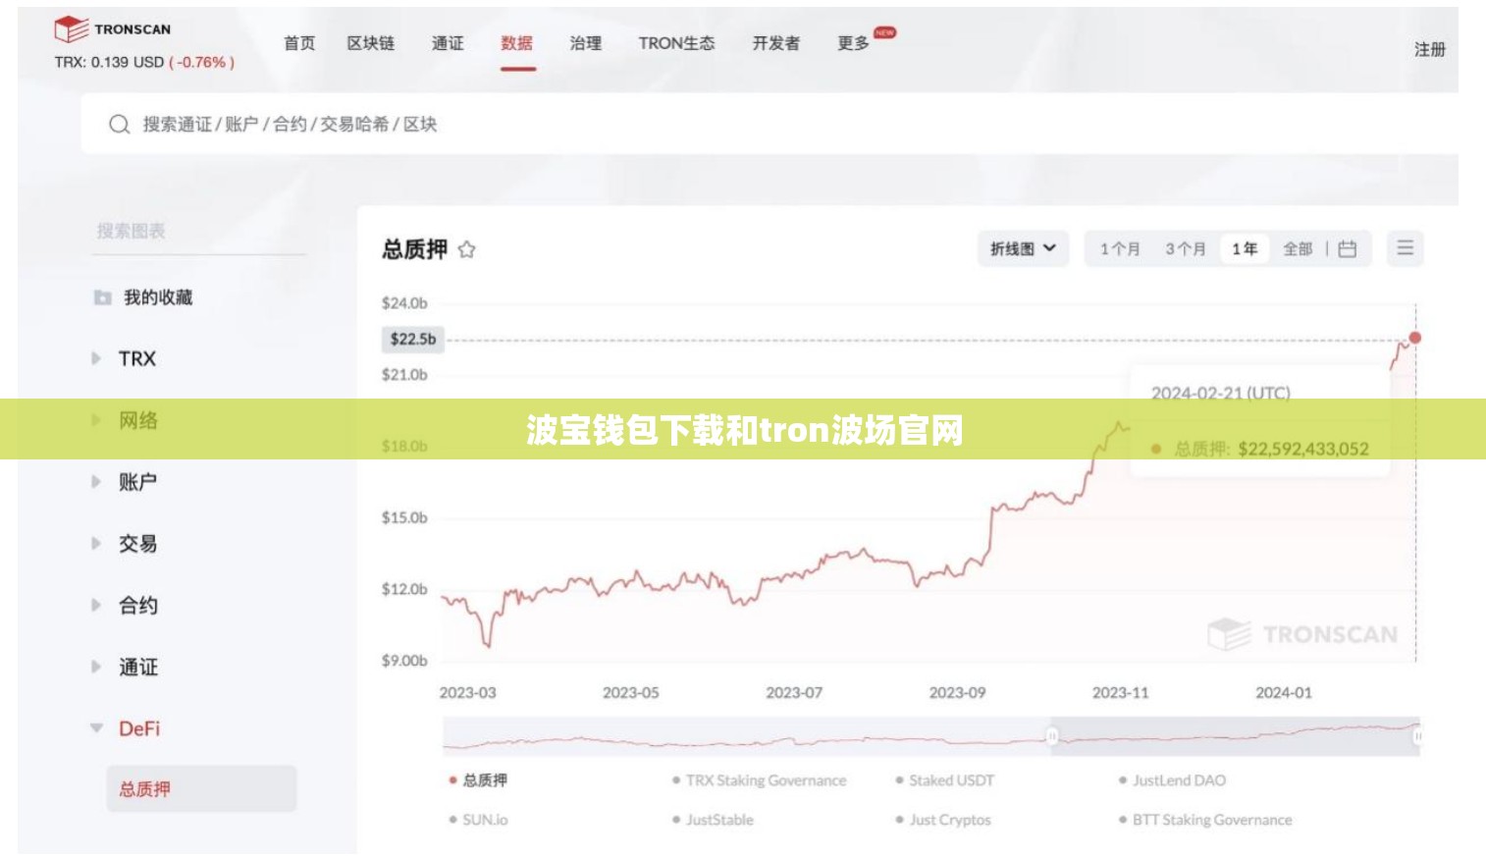Click the 我的收藏 folder icon
Viewport: 1486px width, 858px height.
pyautogui.click(x=102, y=297)
